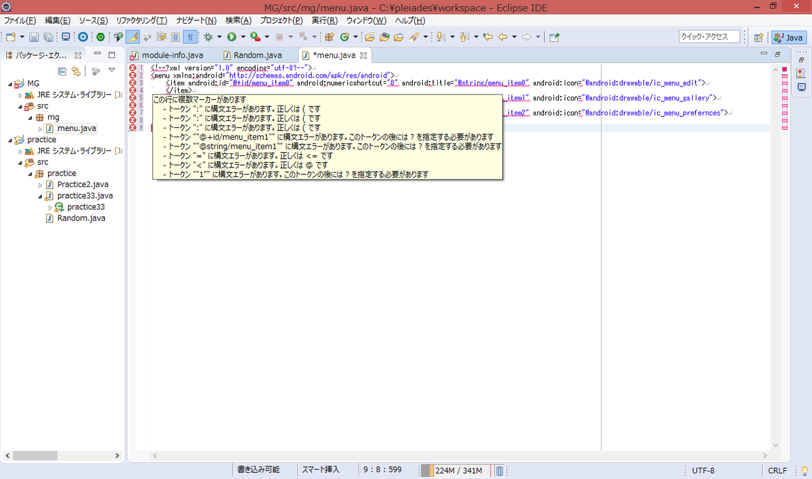The height and width of the screenshot is (479, 812).
Task: Click the Save All toolbar icon
Action: [48, 37]
